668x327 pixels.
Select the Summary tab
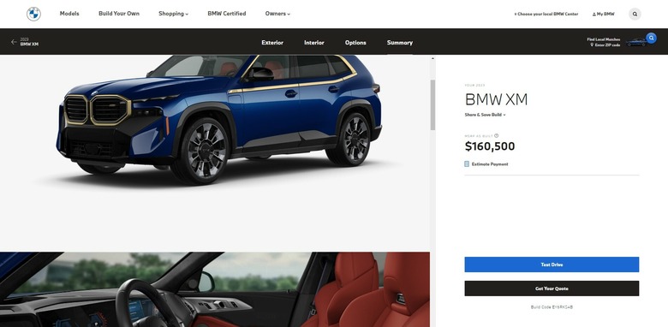[x=400, y=43]
